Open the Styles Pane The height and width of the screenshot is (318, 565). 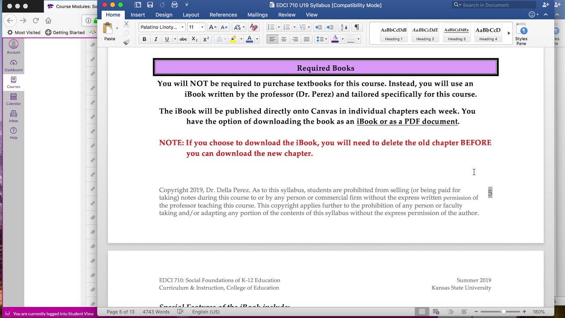click(x=521, y=35)
